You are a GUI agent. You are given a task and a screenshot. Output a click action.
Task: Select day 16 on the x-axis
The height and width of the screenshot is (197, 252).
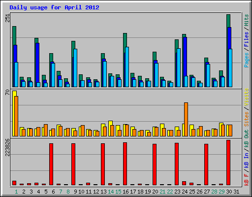(126, 192)
